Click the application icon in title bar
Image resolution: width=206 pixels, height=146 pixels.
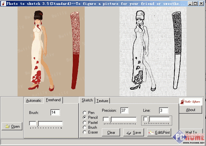point(3,3)
